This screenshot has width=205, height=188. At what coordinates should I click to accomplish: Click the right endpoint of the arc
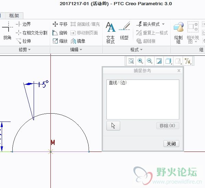click(89, 152)
